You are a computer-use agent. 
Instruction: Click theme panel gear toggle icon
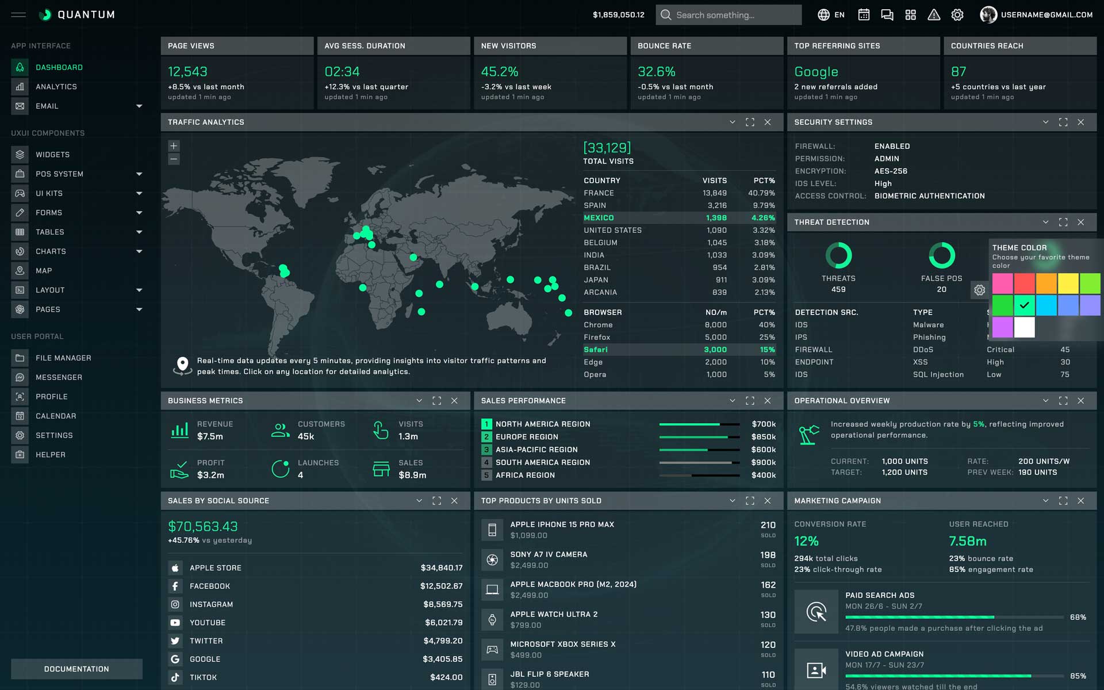point(980,290)
